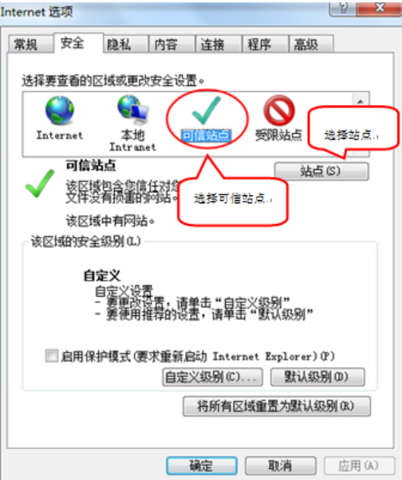The width and height of the screenshot is (402, 480).
Task: Choose the 可信站点 green checkmark zone
Action: point(206,110)
